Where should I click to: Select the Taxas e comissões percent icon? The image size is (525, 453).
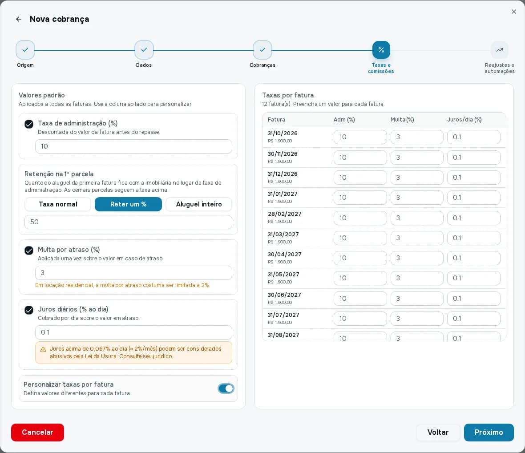(381, 50)
